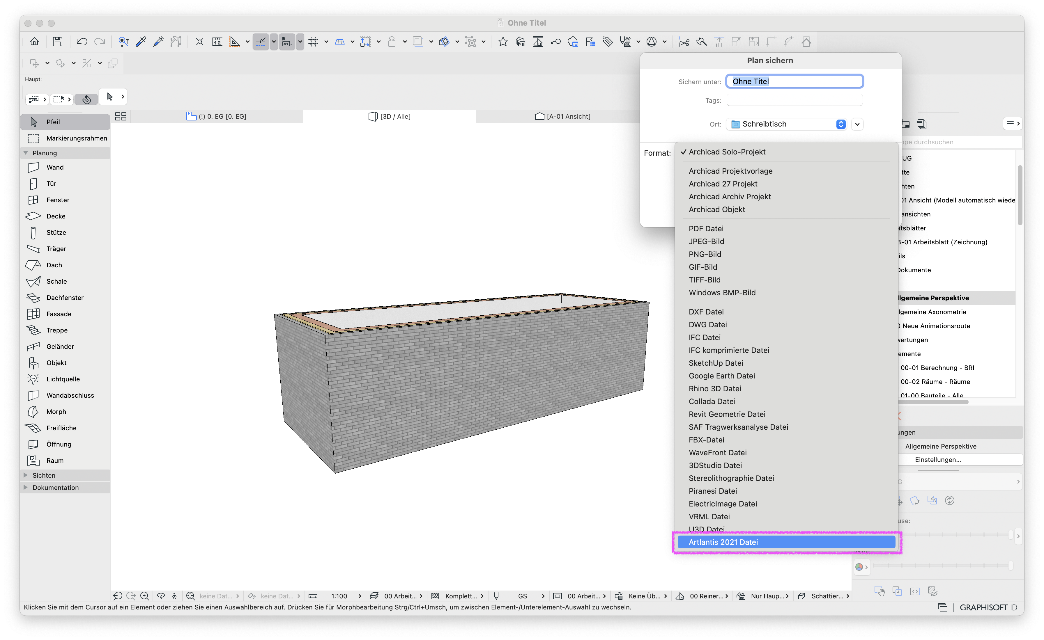Collapse the Planung section

pos(26,153)
